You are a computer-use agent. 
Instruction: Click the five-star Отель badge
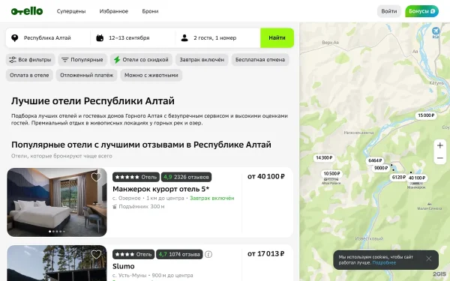pos(136,177)
